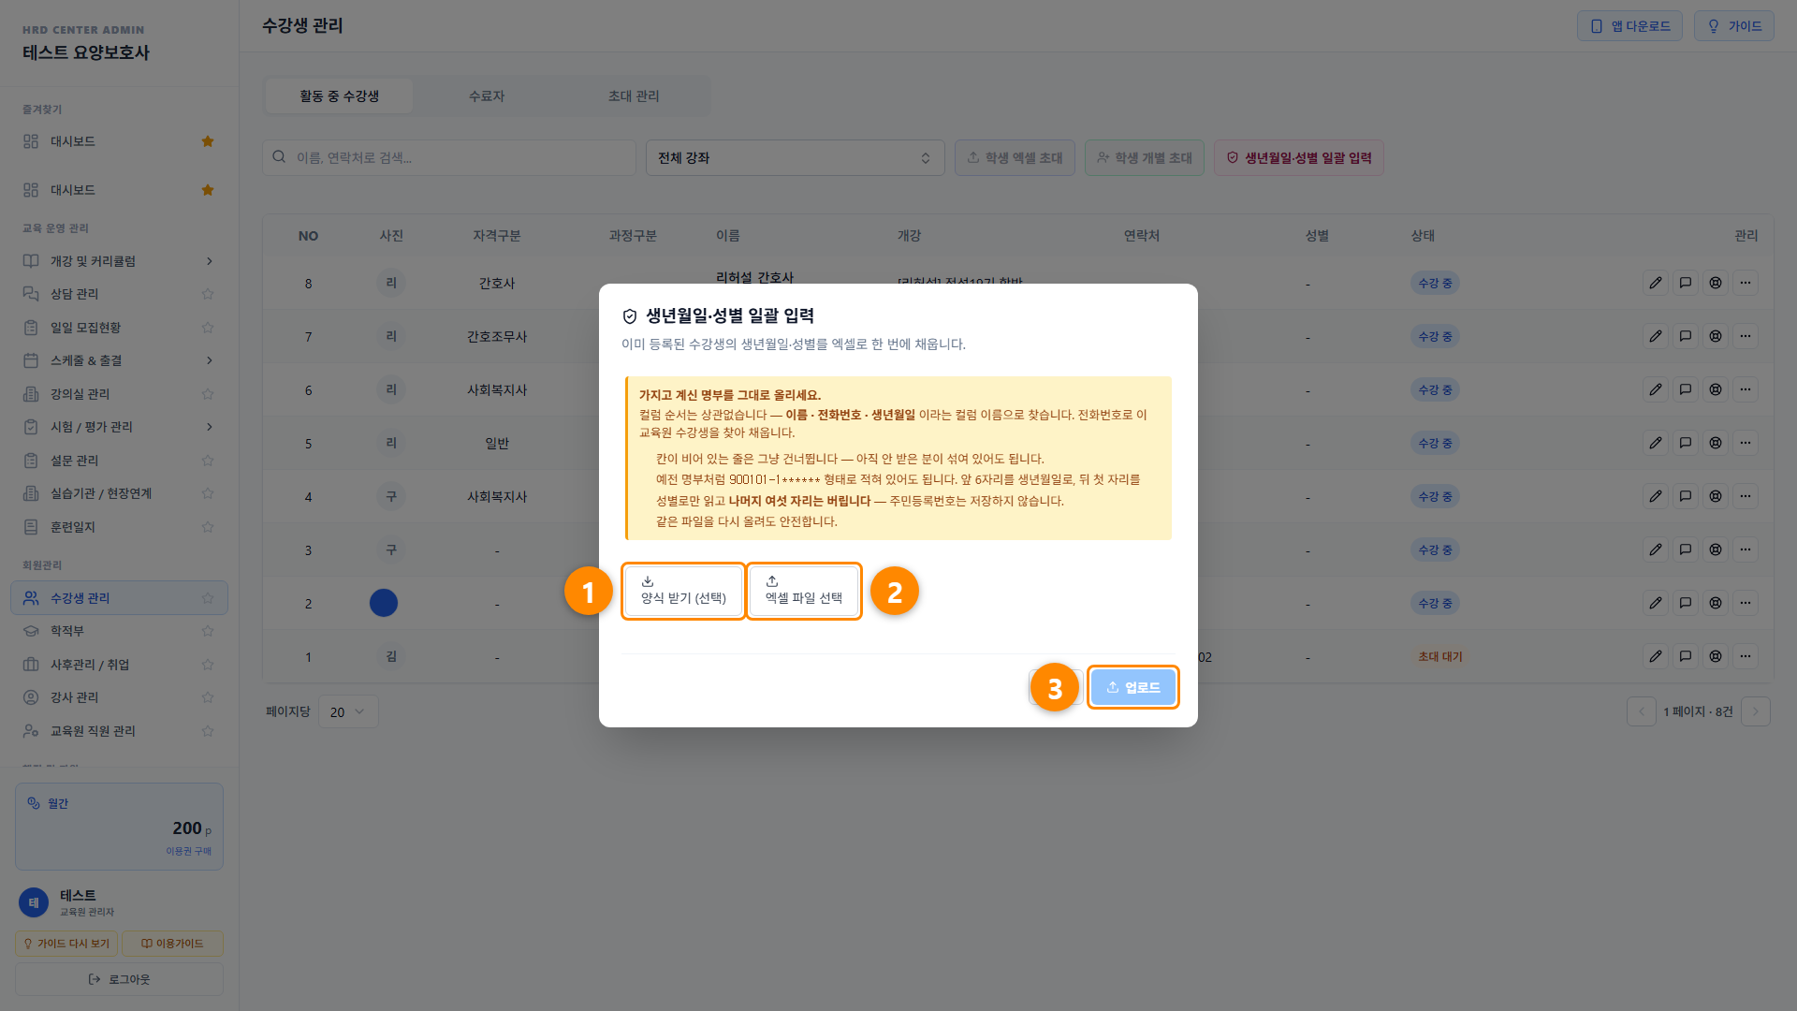Click the 가이드 button in the top bar

[1734, 26]
